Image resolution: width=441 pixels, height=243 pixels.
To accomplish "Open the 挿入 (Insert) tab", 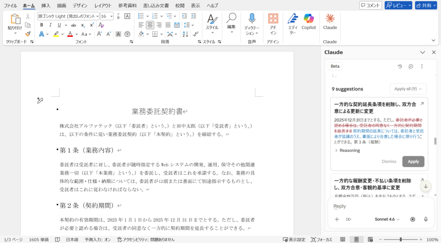I will [46, 6].
